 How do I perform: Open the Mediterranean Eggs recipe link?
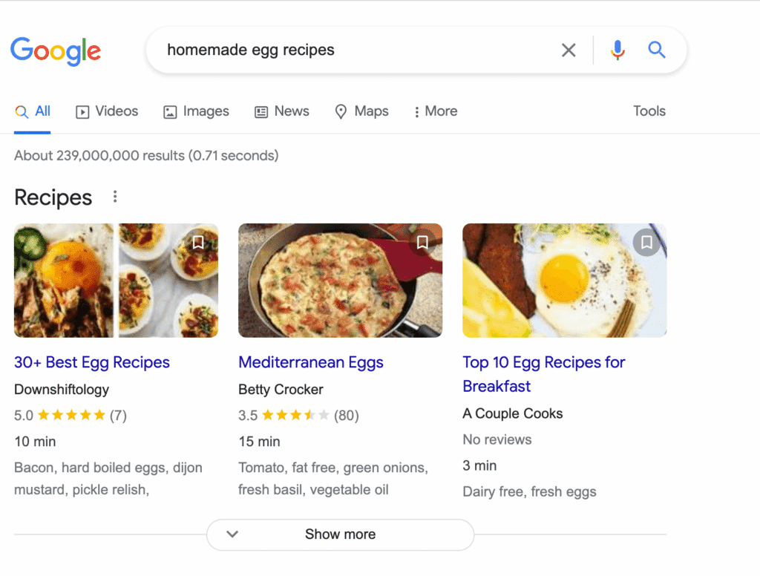[x=310, y=362]
